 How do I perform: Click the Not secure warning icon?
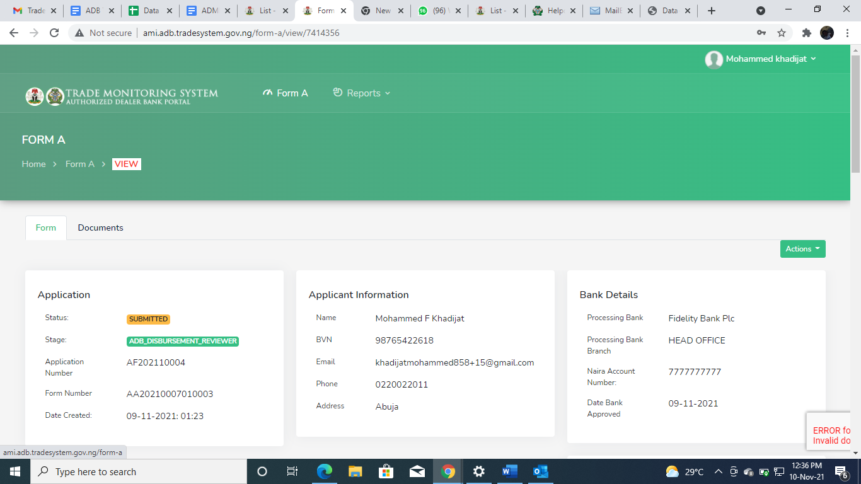80,33
